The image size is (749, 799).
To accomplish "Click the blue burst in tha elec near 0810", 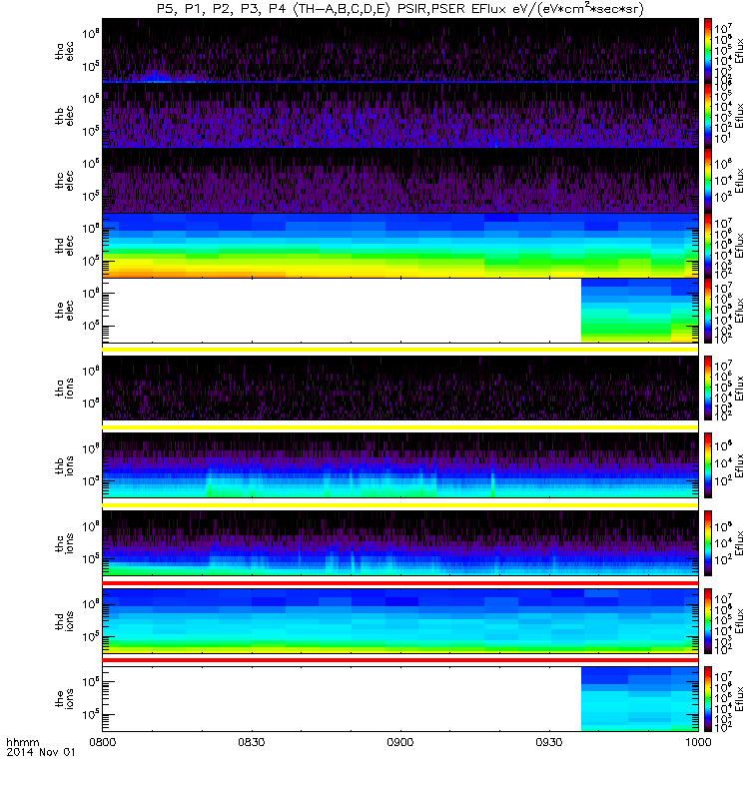I will 157,77.
